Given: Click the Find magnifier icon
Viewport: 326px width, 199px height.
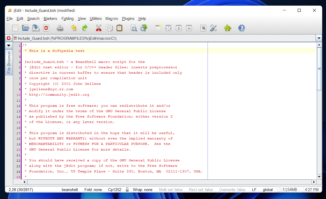Looking at the screenshot, I should coord(134,28).
